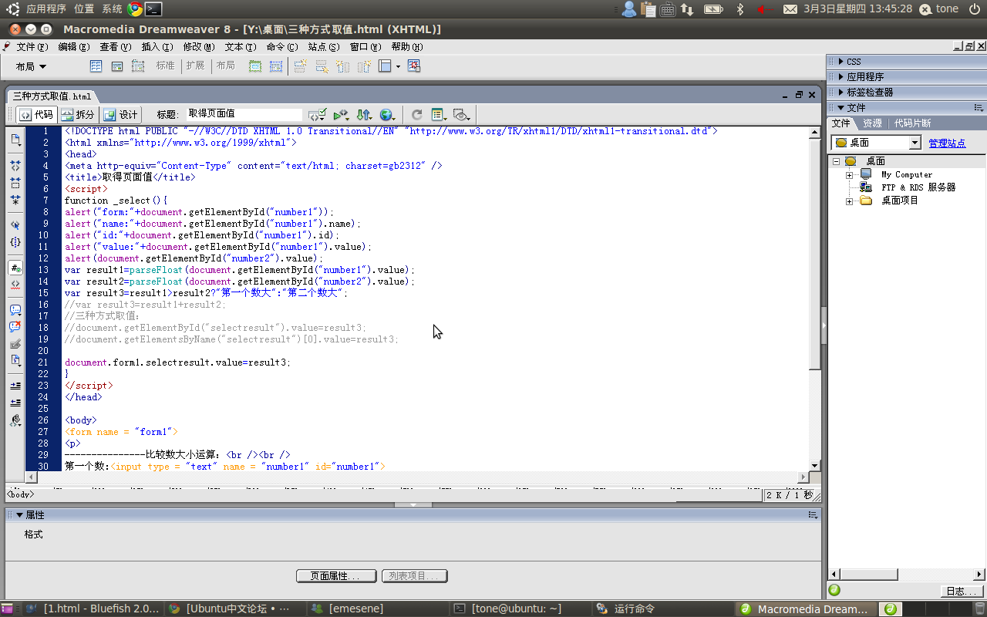This screenshot has width=987, height=617.
Task: Click the 标题 title input field
Action: (x=245, y=114)
